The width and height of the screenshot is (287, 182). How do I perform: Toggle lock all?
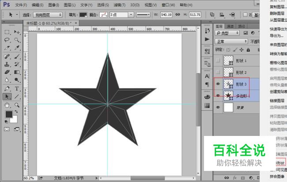248,50
